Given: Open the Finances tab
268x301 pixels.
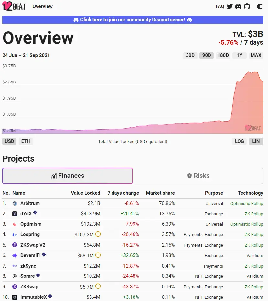Looking at the screenshot, I should (x=67, y=176).
